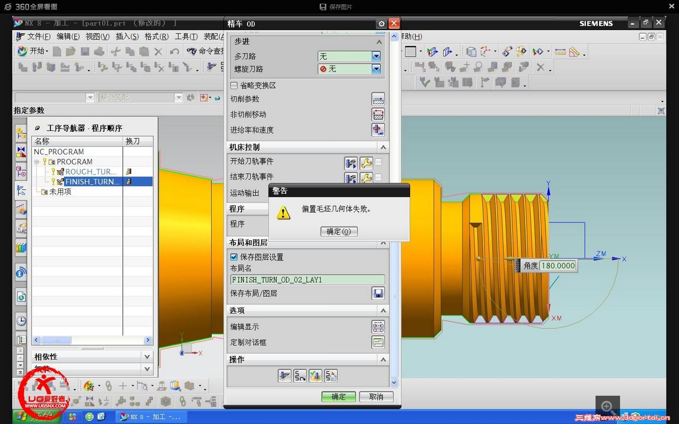Viewport: 679px width, 424px height.
Task: Click wrench edit icon for 开始刀轨事件
Action: (366, 163)
